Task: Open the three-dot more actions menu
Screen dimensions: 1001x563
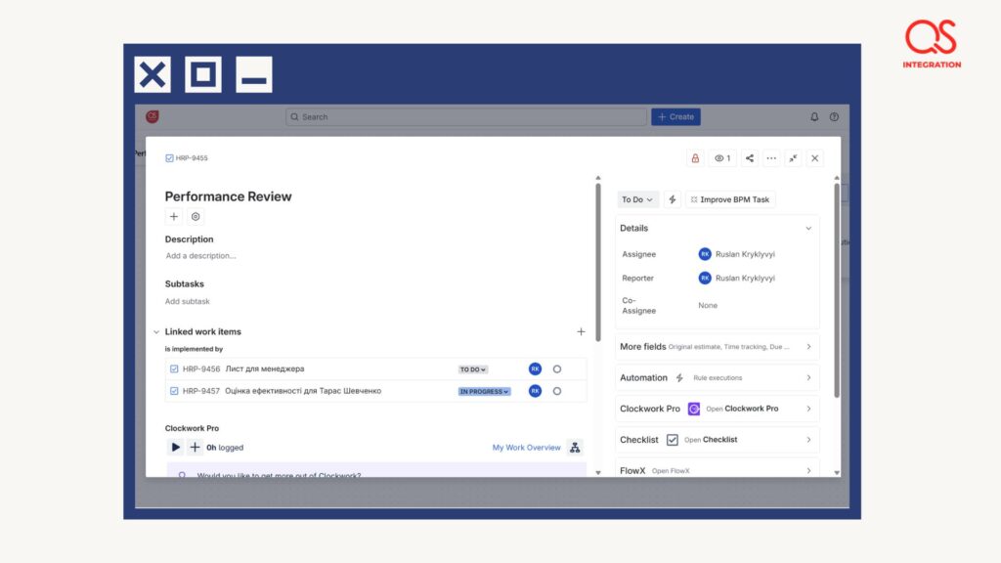Action: 771,158
